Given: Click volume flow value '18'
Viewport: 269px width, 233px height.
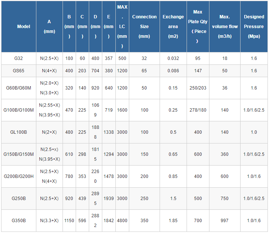Looking at the screenshot, I should [x=225, y=58].
